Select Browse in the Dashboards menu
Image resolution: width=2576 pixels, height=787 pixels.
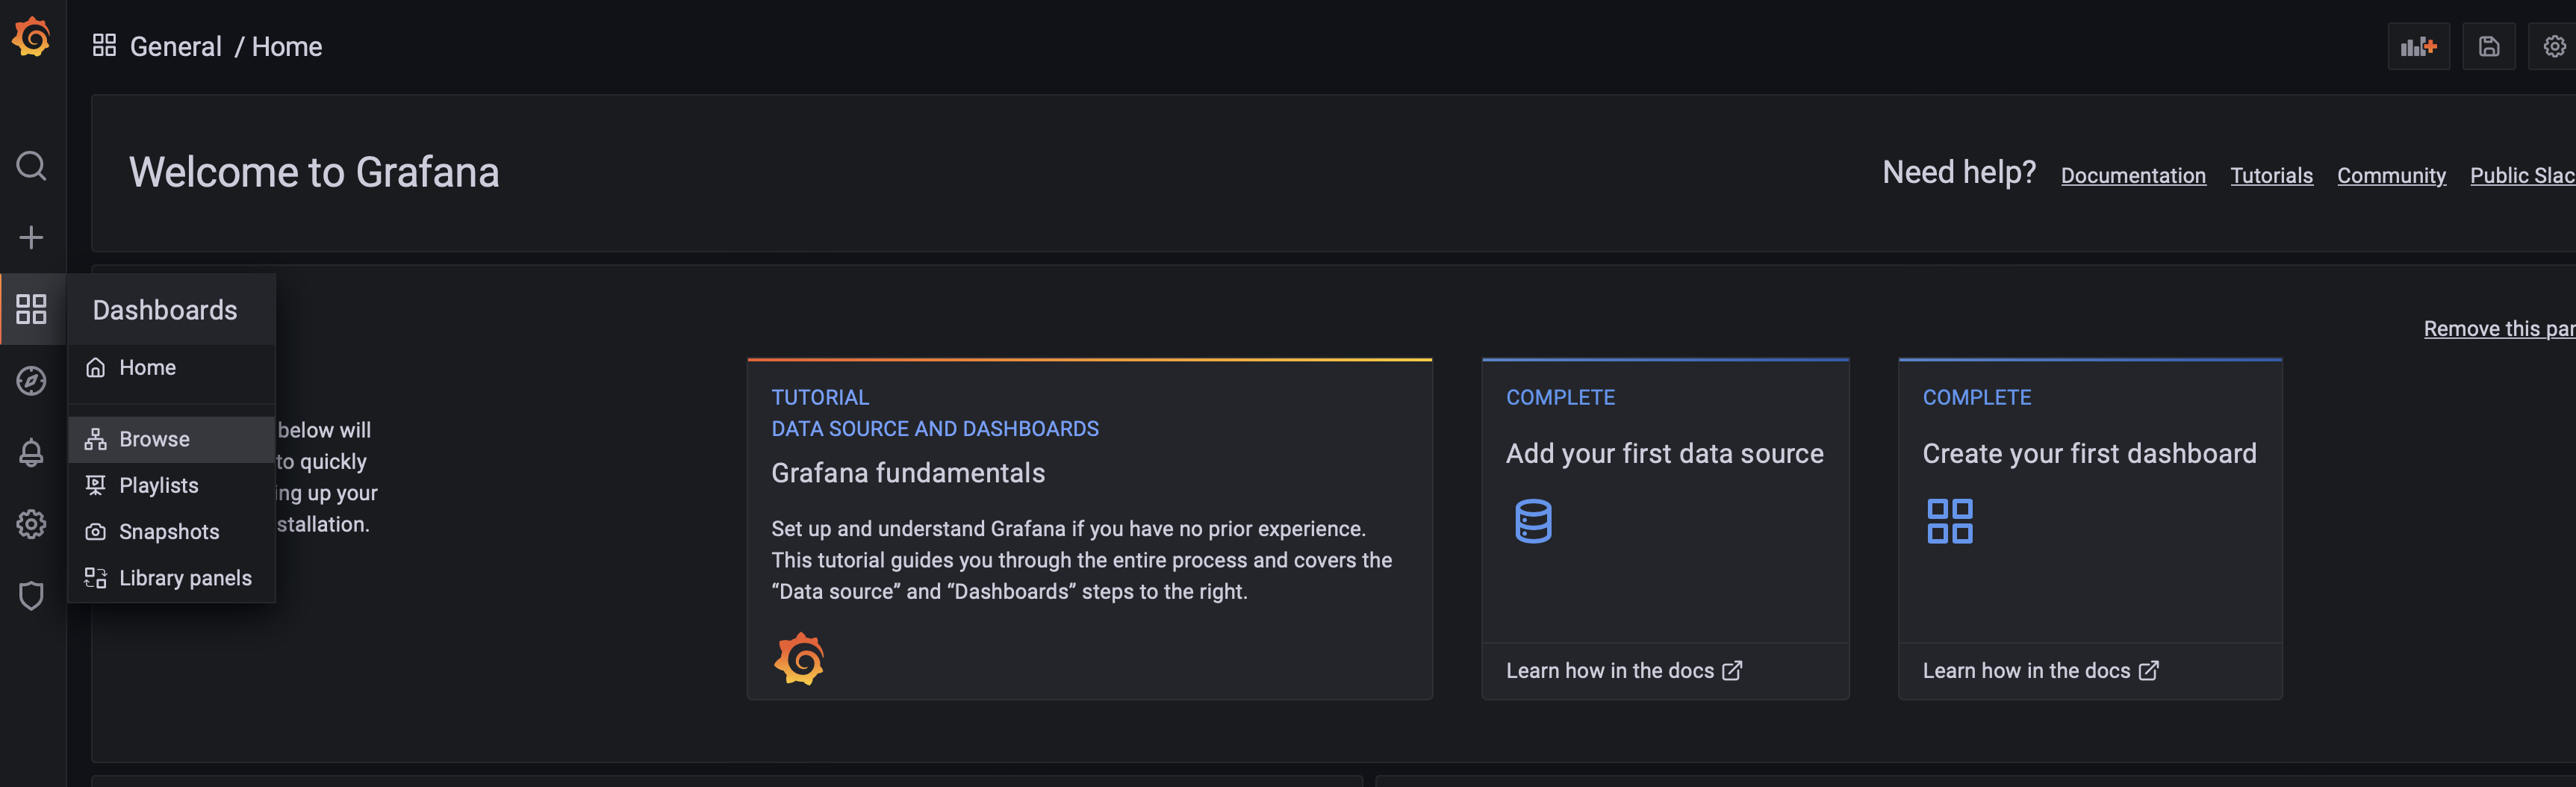click(171, 439)
